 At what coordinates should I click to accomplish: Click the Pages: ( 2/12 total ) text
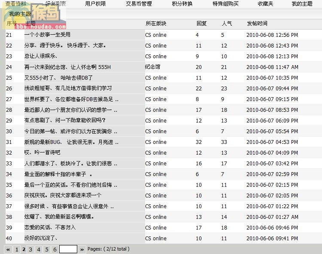point(109,249)
